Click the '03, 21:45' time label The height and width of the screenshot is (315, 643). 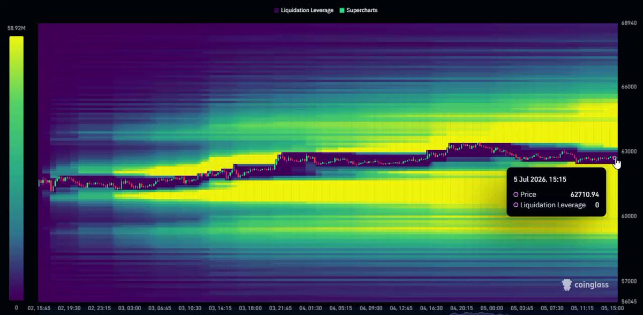click(x=281, y=308)
